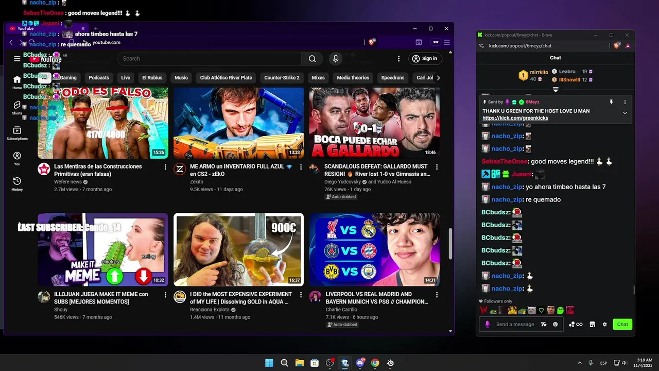
Task: Click Brave Shields icon in Kick chat window
Action: [x=618, y=46]
